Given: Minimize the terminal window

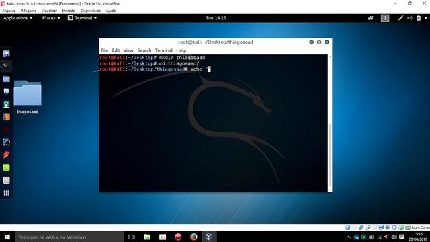Looking at the screenshot, I should click(312, 42).
